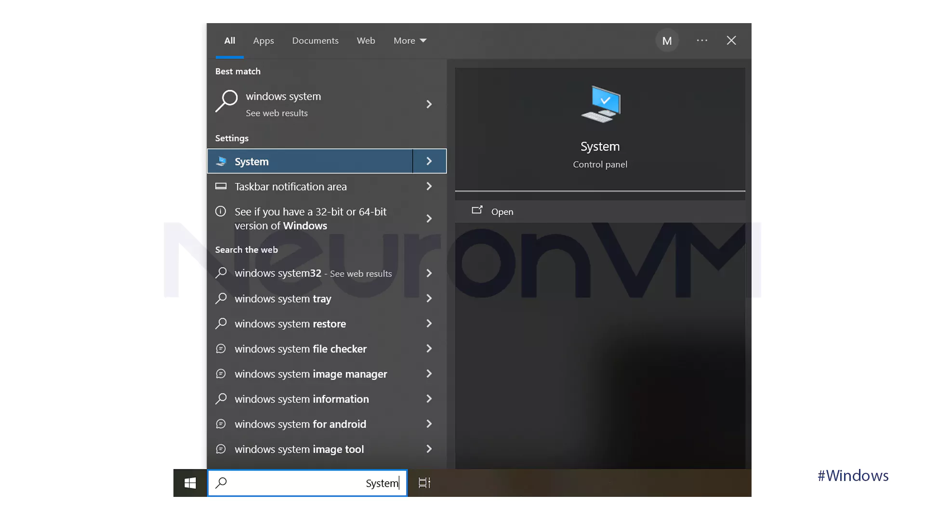Image resolution: width=925 pixels, height=520 pixels.
Task: Open the More dropdown filter
Action: [410, 41]
